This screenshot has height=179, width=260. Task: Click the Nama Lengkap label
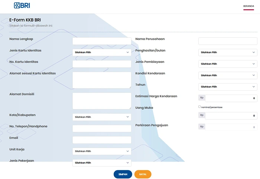pyautogui.click(x=21, y=39)
